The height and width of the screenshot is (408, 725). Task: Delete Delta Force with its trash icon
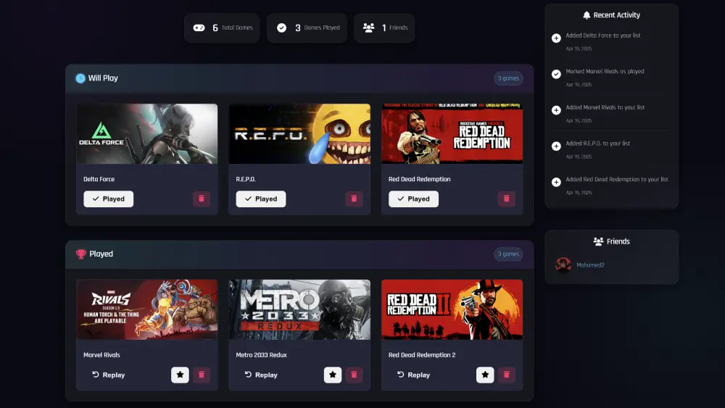[201, 199]
